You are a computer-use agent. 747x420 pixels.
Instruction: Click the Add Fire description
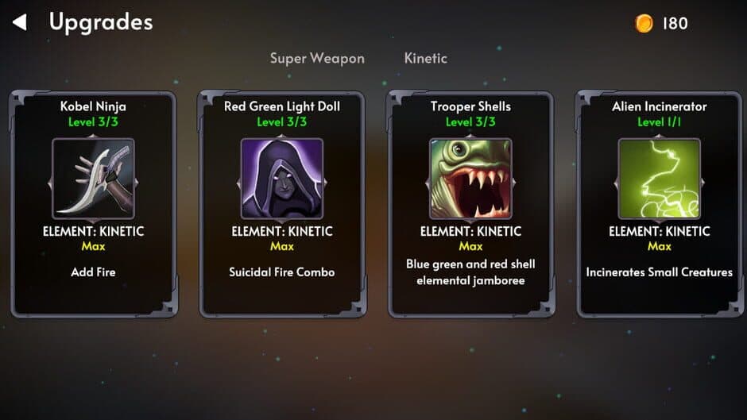pyautogui.click(x=94, y=272)
